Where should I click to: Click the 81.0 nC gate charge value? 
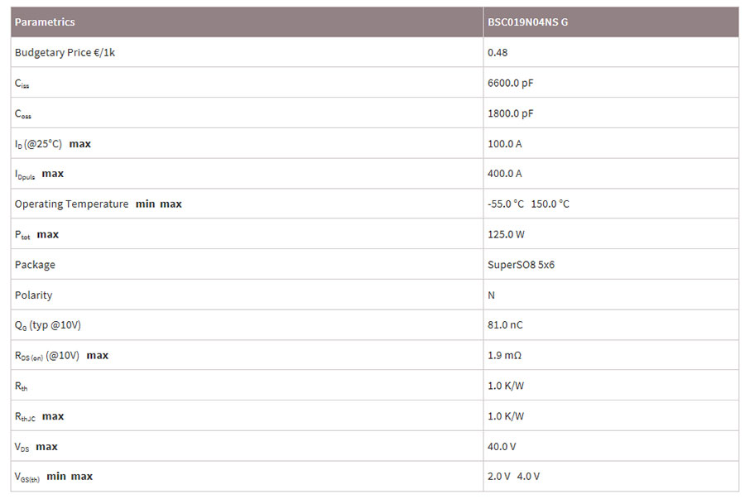click(505, 325)
